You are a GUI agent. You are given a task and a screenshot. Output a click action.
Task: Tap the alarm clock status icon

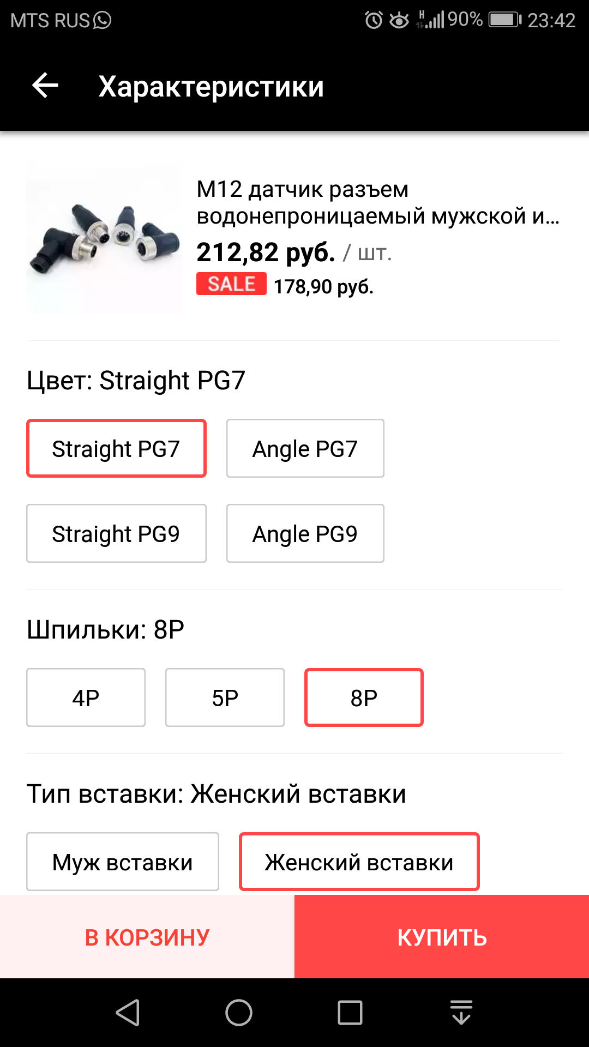point(374,21)
